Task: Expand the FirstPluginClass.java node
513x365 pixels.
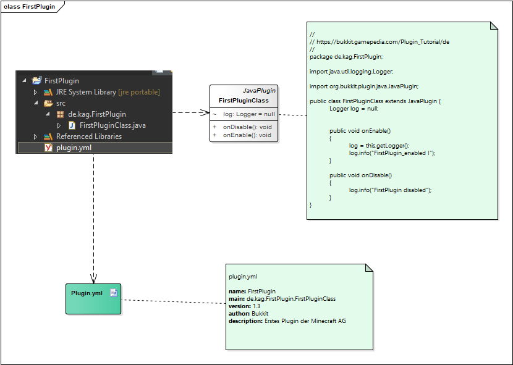Action: 59,125
